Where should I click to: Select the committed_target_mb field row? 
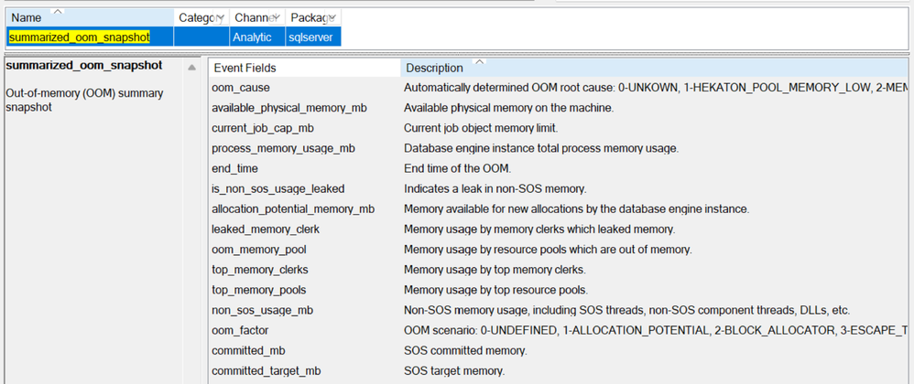(x=267, y=370)
